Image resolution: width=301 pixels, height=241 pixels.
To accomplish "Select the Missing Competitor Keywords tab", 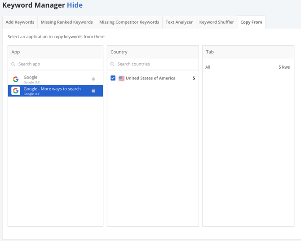I will tap(129, 22).
